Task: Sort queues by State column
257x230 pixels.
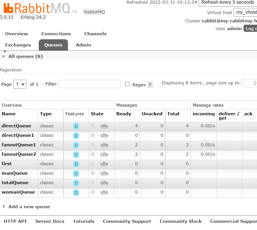Action: coord(97,114)
